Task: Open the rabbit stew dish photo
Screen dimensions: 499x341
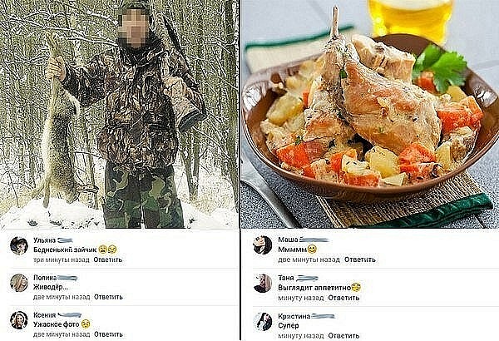Action: tap(370, 114)
